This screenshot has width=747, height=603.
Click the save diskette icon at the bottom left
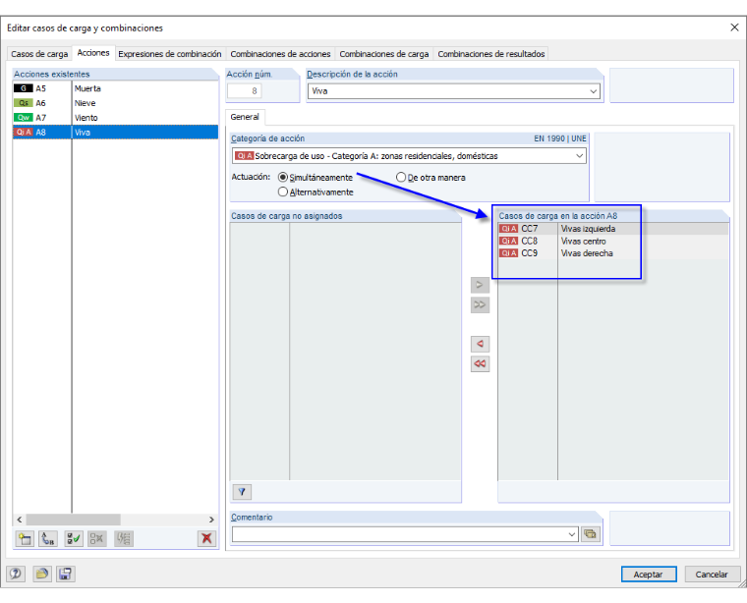pos(65,574)
